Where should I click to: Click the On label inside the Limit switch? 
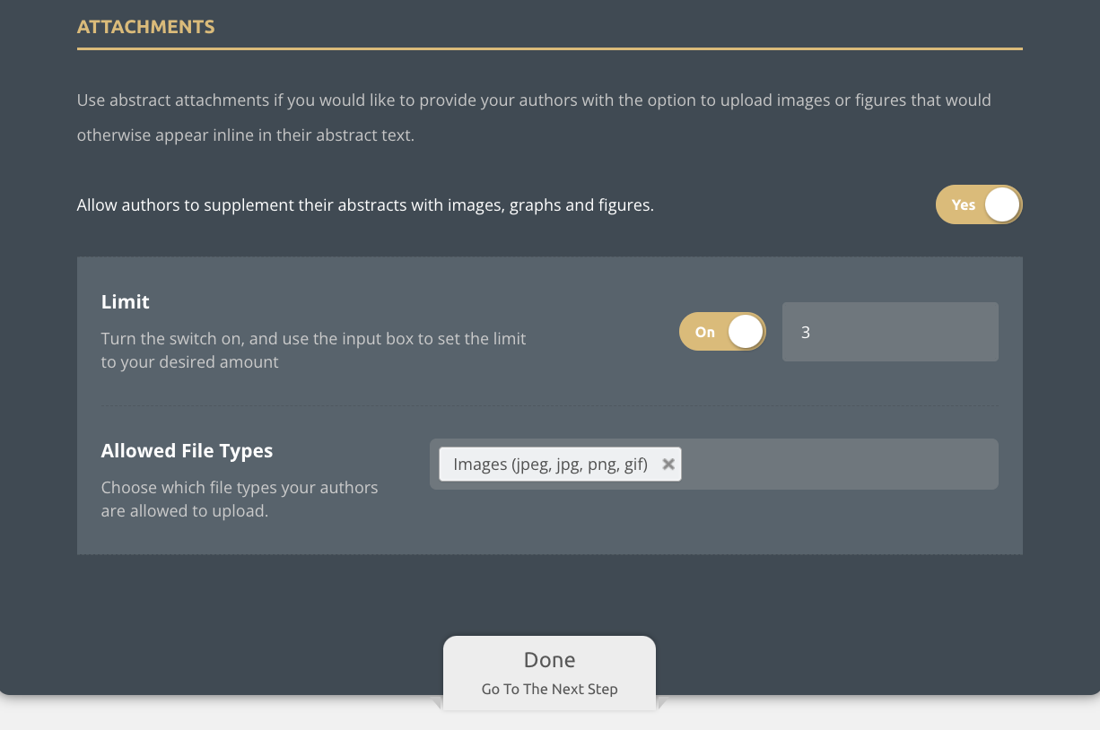[705, 332]
